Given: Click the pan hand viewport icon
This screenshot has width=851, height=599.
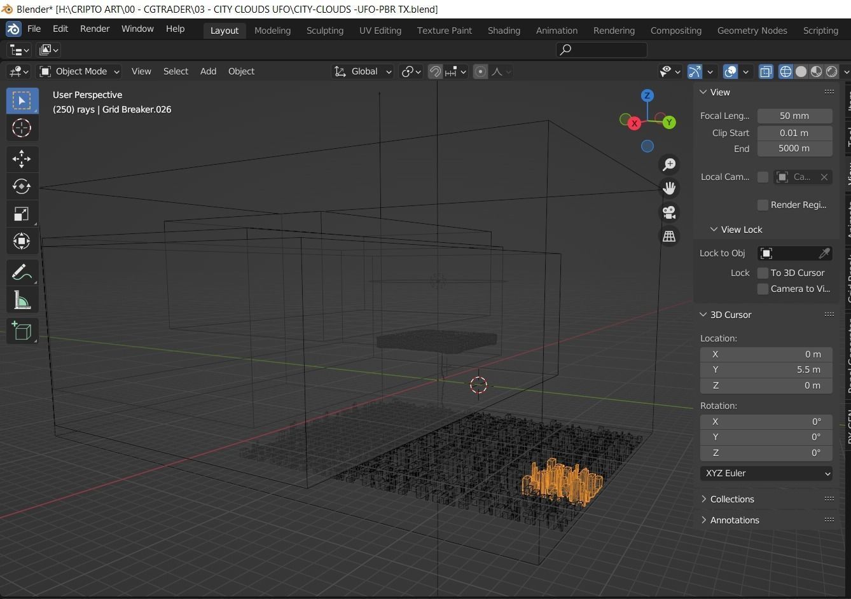Looking at the screenshot, I should 669,188.
